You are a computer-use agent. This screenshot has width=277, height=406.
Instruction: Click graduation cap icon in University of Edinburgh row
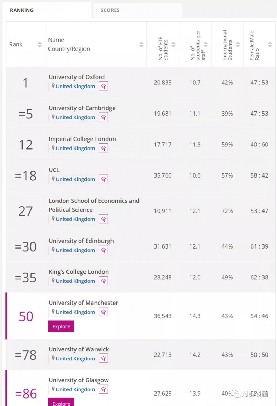click(x=104, y=250)
